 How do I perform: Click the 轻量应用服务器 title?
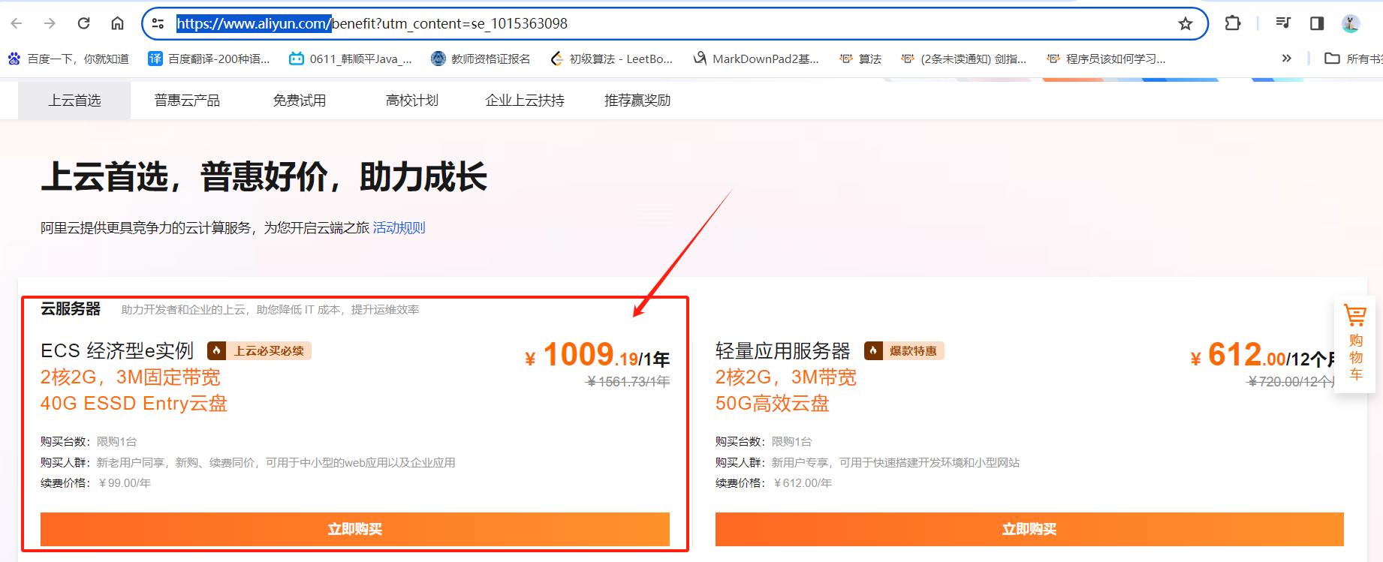point(782,350)
